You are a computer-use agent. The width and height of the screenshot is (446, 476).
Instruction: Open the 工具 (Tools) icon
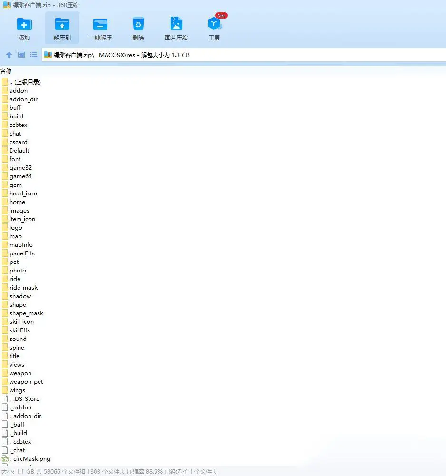pyautogui.click(x=214, y=24)
